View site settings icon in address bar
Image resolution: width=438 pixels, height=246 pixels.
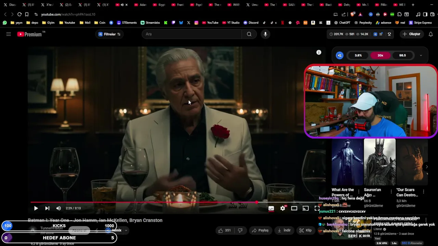(36, 14)
